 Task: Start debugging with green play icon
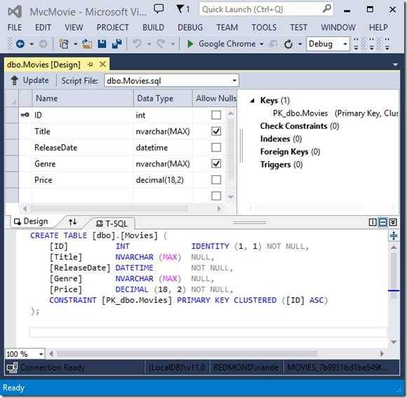click(x=190, y=43)
